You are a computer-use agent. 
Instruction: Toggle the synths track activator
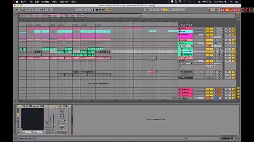209,40
